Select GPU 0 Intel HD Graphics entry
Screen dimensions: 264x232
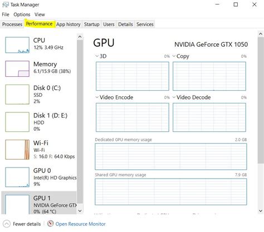click(x=39, y=177)
